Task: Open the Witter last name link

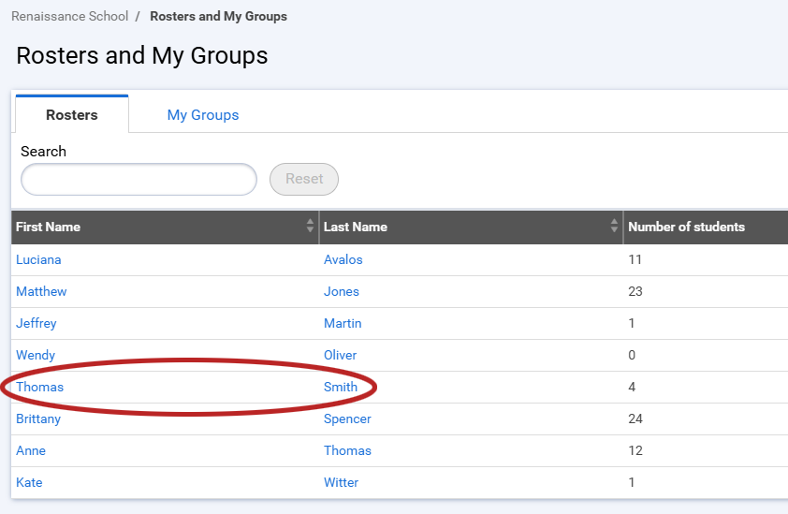Action: coord(342,482)
